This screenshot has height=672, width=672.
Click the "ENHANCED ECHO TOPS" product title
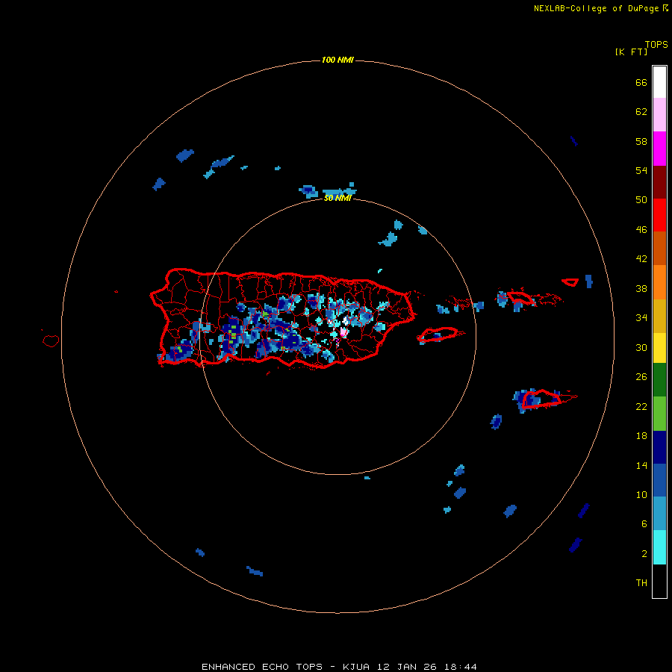click(x=262, y=667)
